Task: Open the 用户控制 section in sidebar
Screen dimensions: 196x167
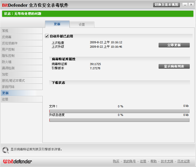Action: tap(22, 49)
